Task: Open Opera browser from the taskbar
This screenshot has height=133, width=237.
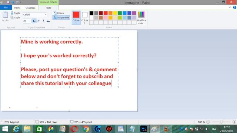Action: (x=74, y=129)
